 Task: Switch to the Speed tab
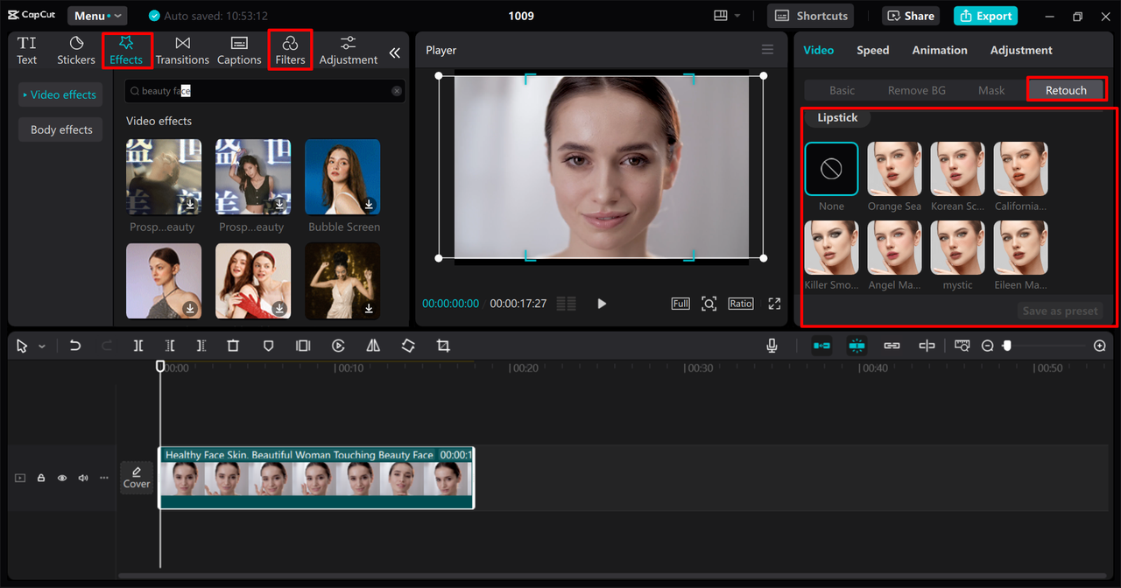point(873,50)
